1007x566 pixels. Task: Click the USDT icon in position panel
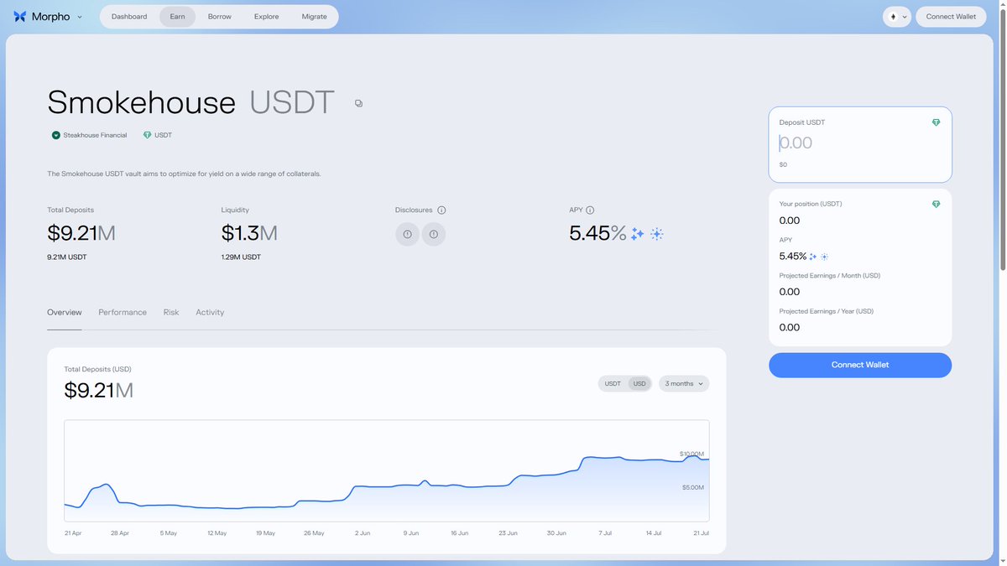click(x=937, y=205)
